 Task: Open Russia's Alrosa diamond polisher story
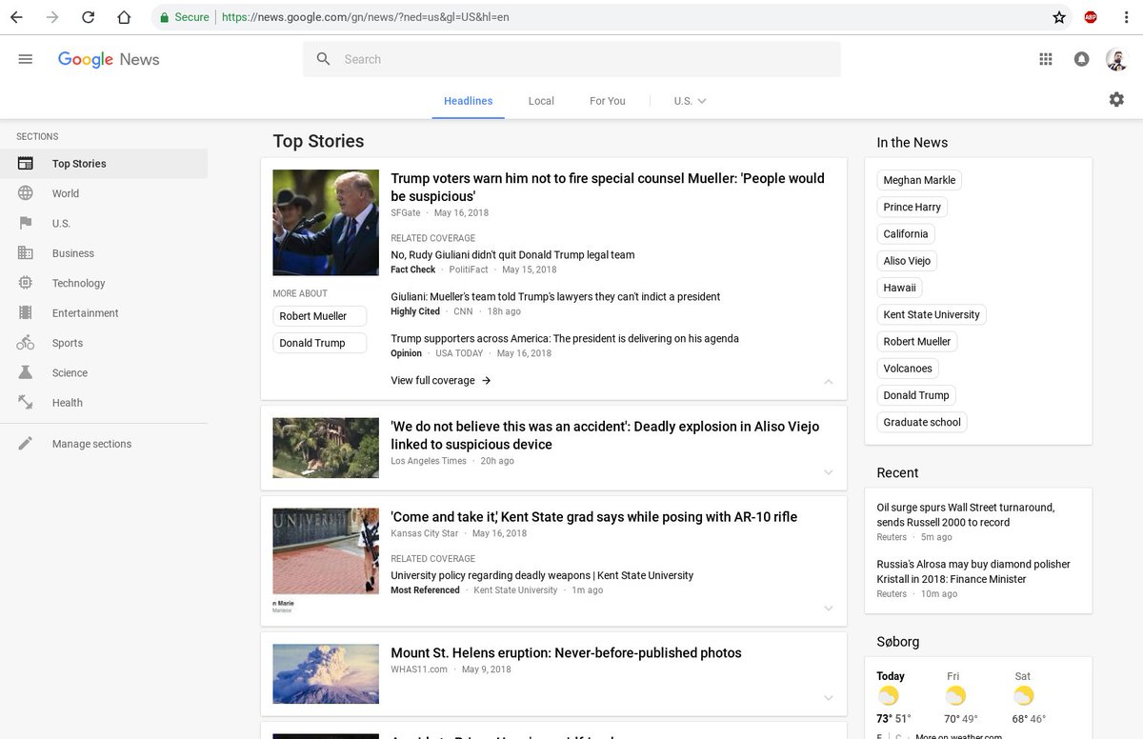click(973, 571)
